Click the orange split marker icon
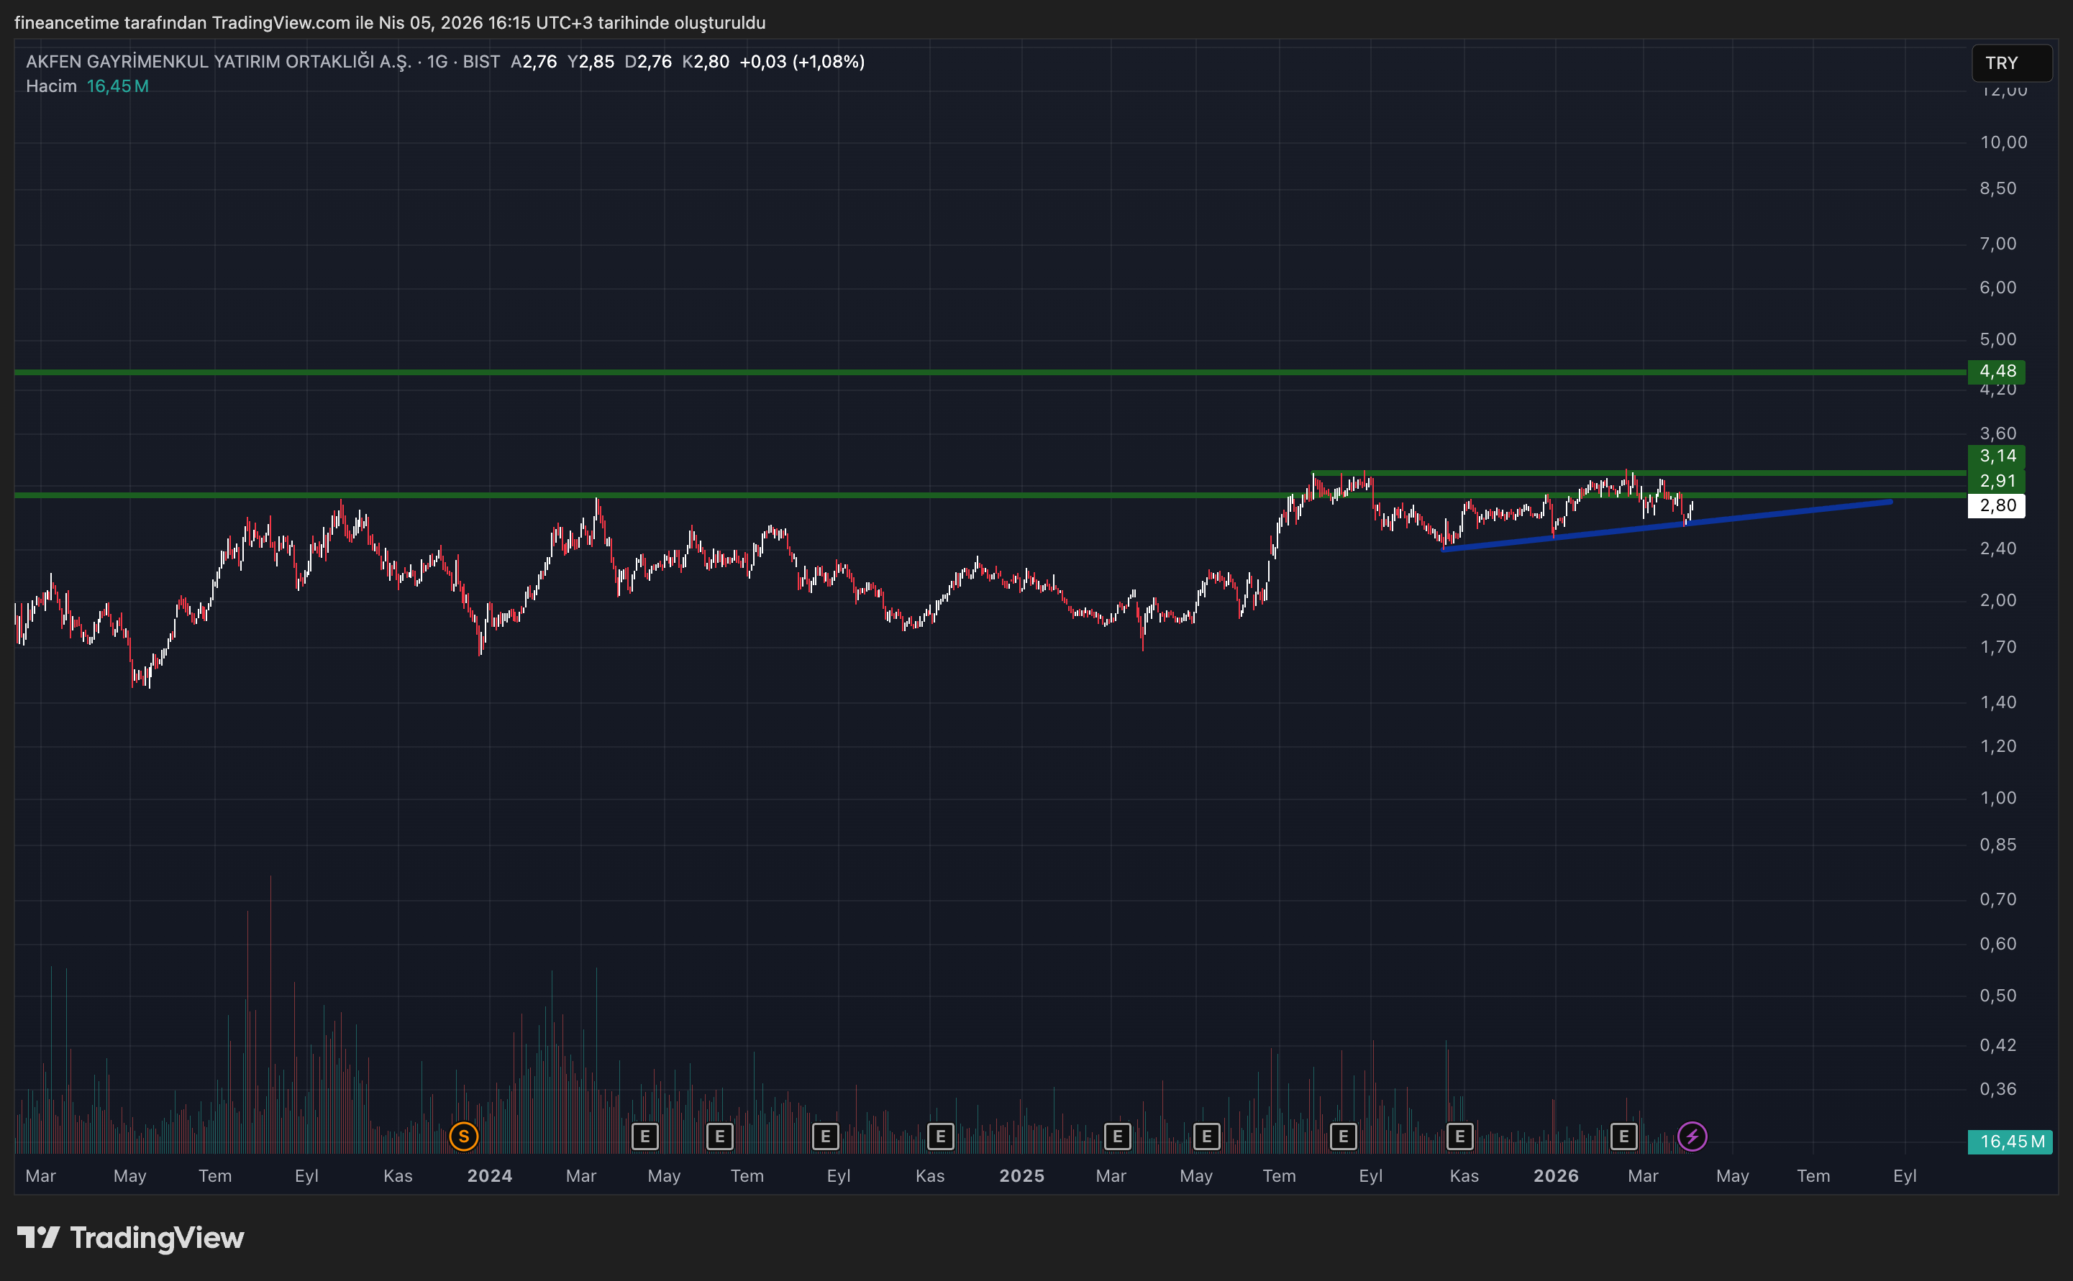Viewport: 2073px width, 1281px height. [464, 1136]
